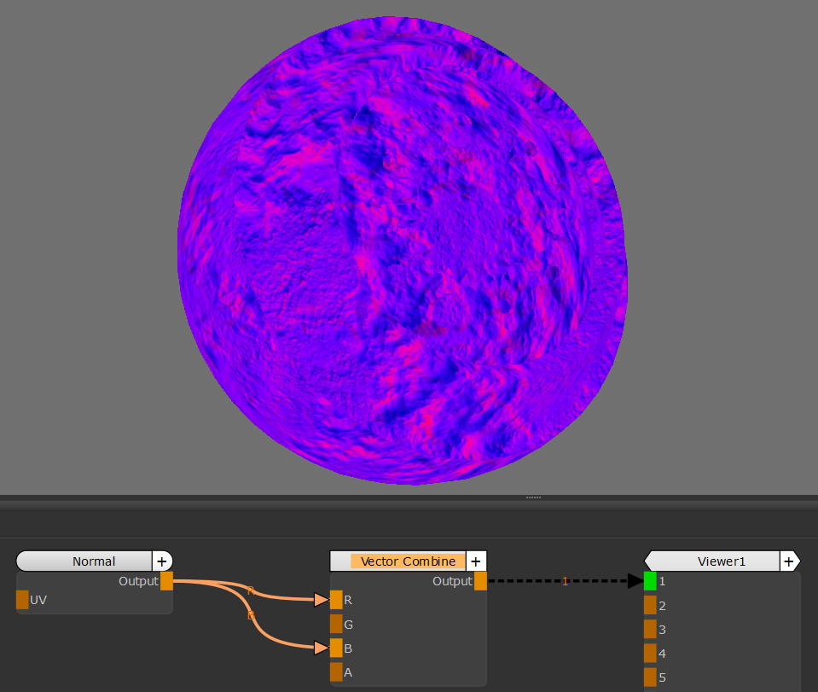The image size is (818, 692).
Task: Expand the Normal node with plus button
Action: 162,561
